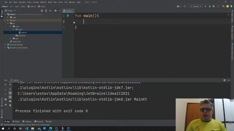Collapse the Video1 project root
This screenshot has height=131, width=234.
(5, 15)
